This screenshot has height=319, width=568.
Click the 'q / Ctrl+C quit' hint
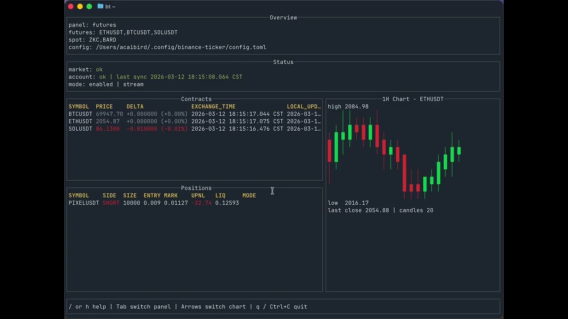pos(282,307)
